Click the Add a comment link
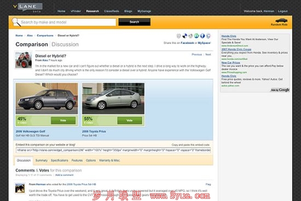This screenshot has height=201, width=301. click(65, 175)
